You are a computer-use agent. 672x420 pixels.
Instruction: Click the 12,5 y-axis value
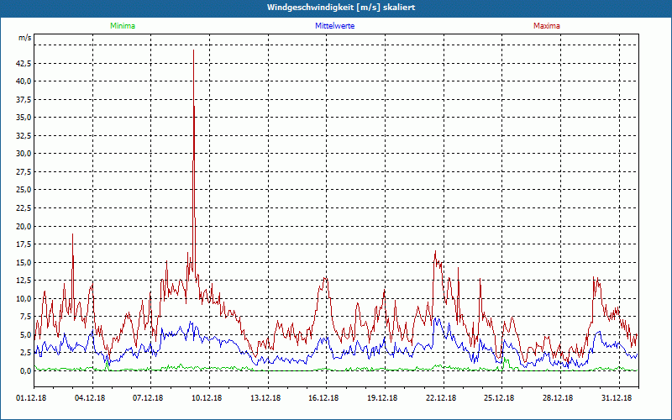(x=24, y=281)
